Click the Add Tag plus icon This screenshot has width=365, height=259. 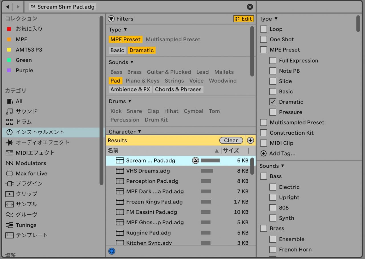(263, 153)
